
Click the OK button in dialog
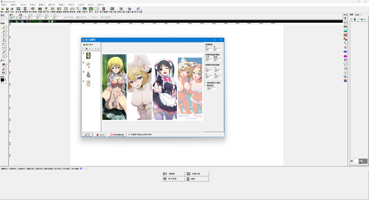(x=87, y=135)
